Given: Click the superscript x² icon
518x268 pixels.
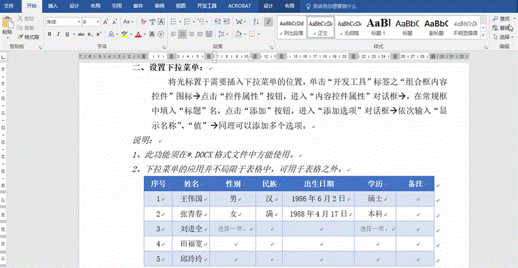Looking at the screenshot, I should (99, 34).
